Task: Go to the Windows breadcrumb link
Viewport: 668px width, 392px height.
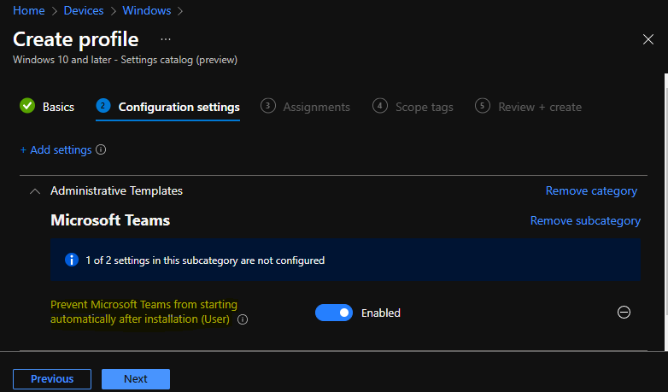Action: point(147,10)
